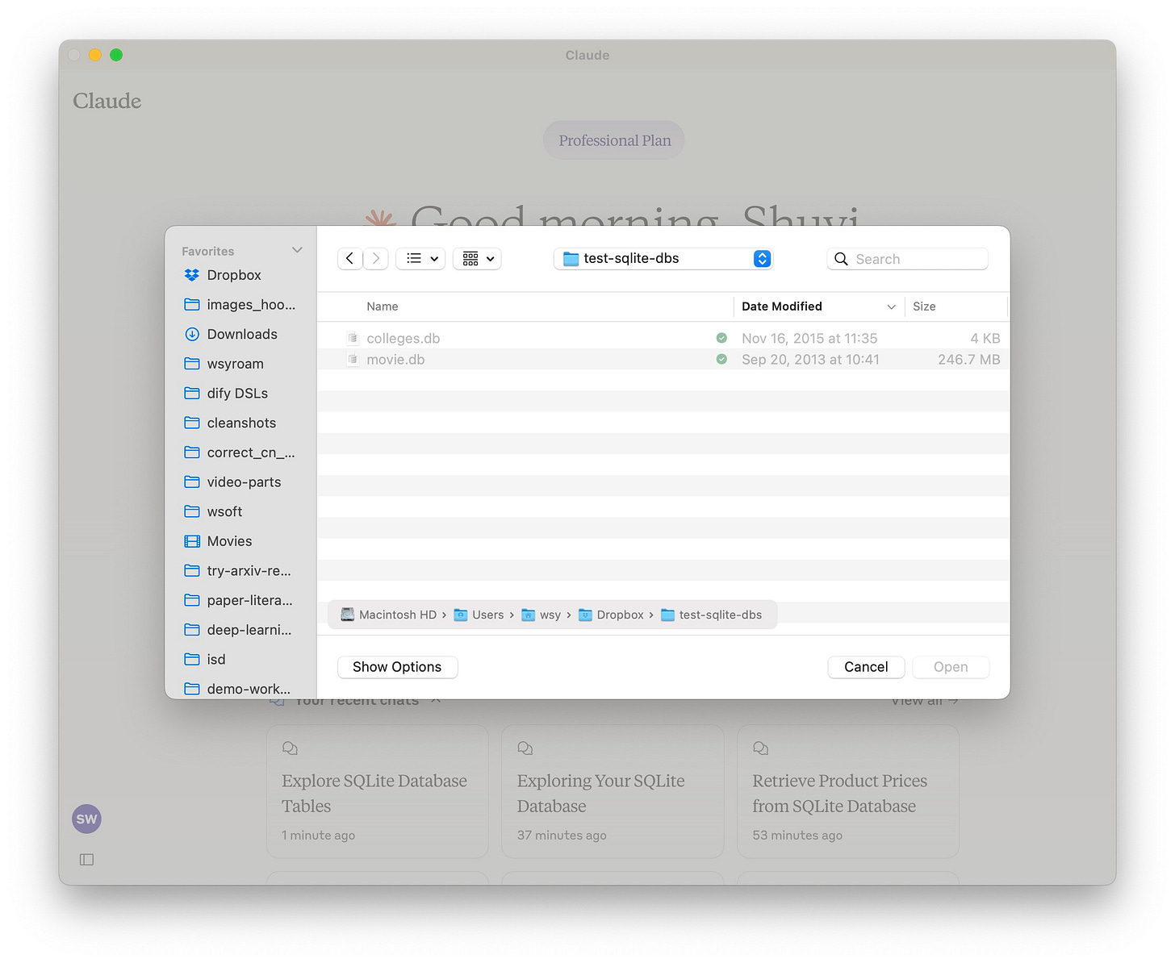1175x963 pixels.
Task: Open Retrieve Product Prices chat card
Action: coord(848,791)
